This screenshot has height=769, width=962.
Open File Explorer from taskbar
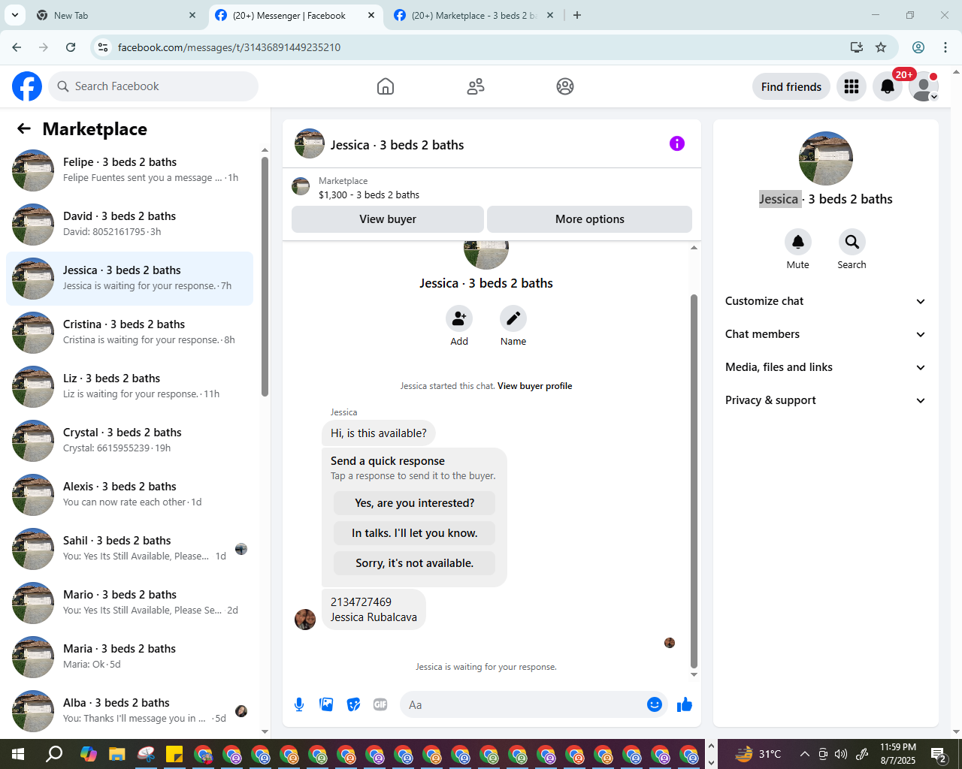[x=116, y=754]
